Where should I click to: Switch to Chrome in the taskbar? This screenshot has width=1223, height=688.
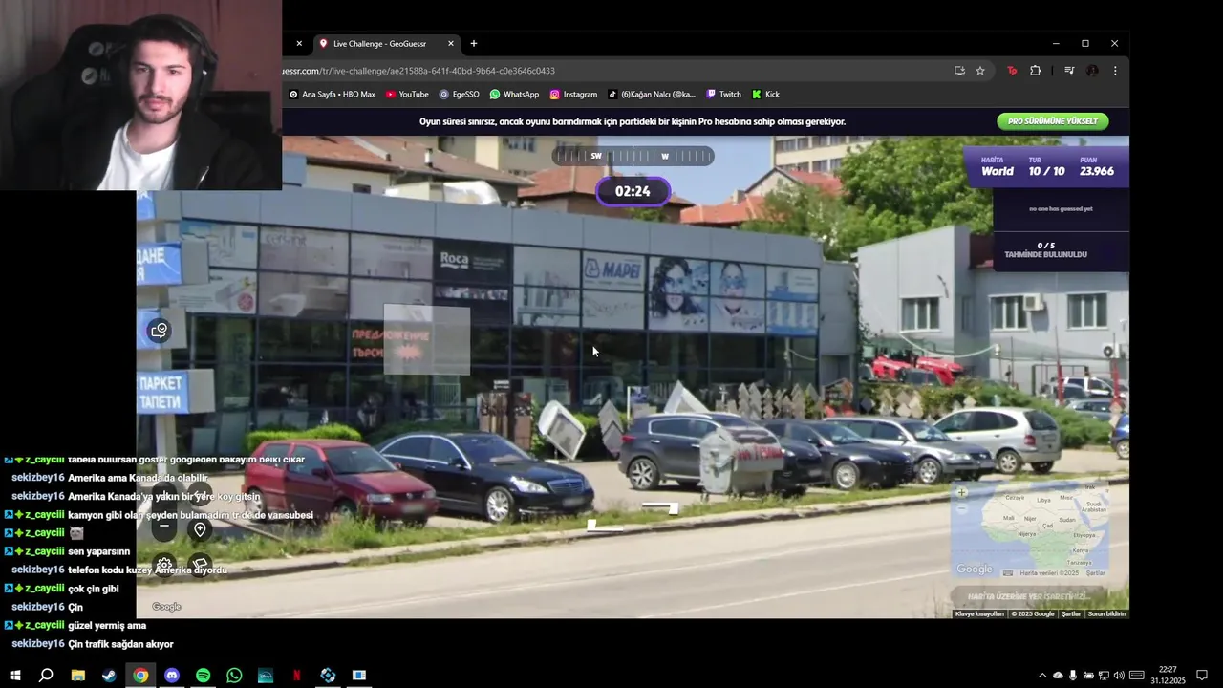pos(140,676)
